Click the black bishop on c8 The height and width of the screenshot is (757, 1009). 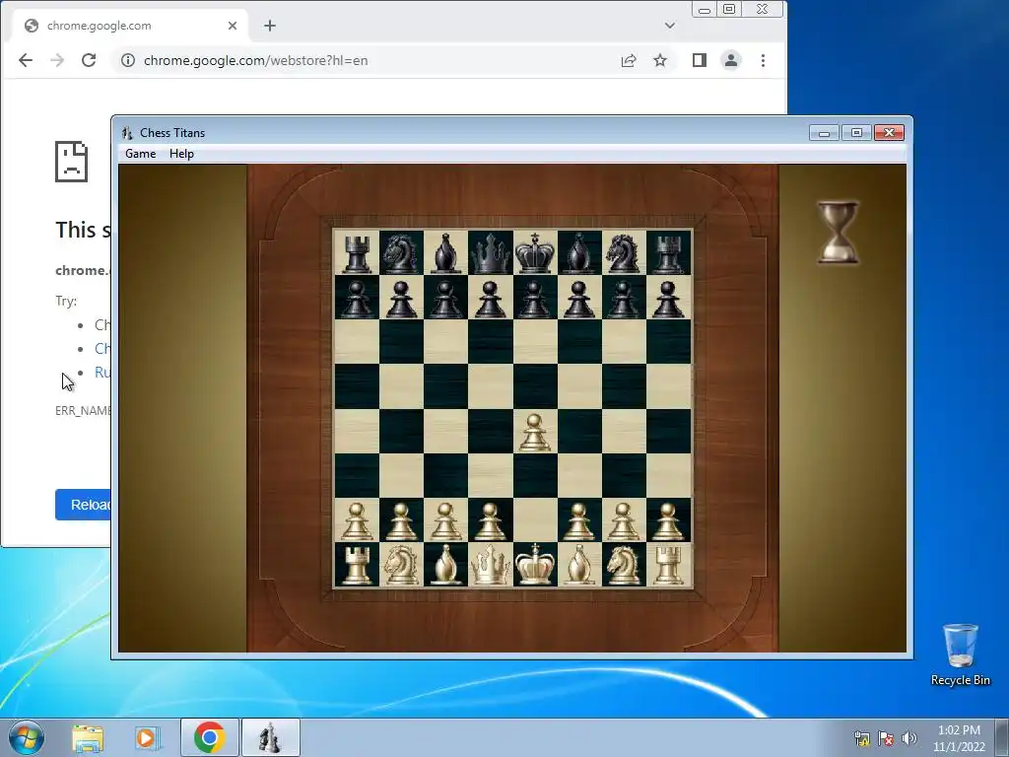click(x=446, y=253)
